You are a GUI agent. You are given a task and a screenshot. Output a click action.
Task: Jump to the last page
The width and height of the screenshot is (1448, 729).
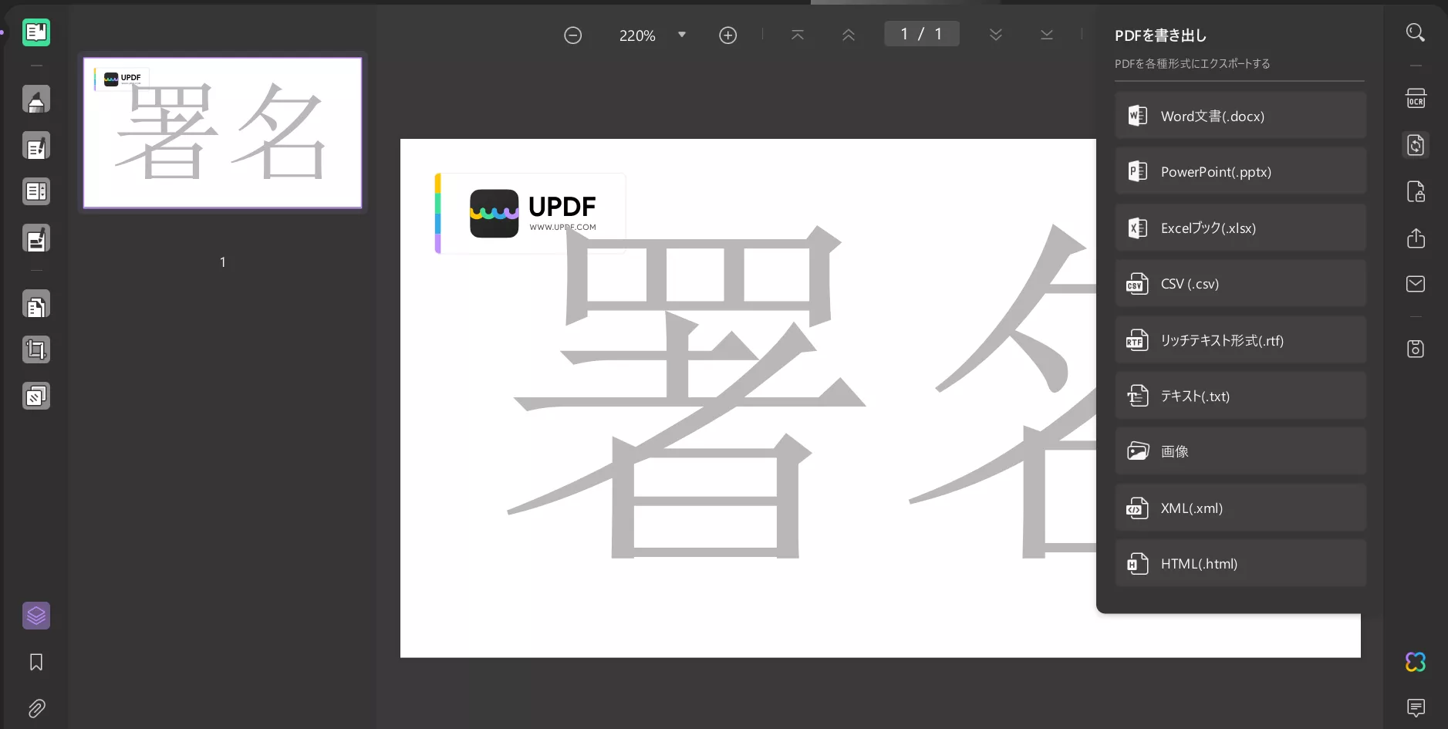[x=1047, y=35]
